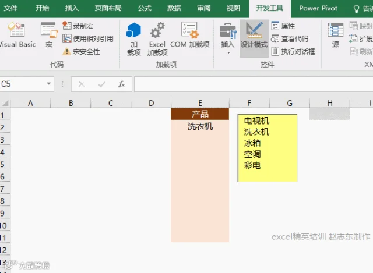
Task: Open Excel 加载项 add-ins manager
Action: pos(157,39)
